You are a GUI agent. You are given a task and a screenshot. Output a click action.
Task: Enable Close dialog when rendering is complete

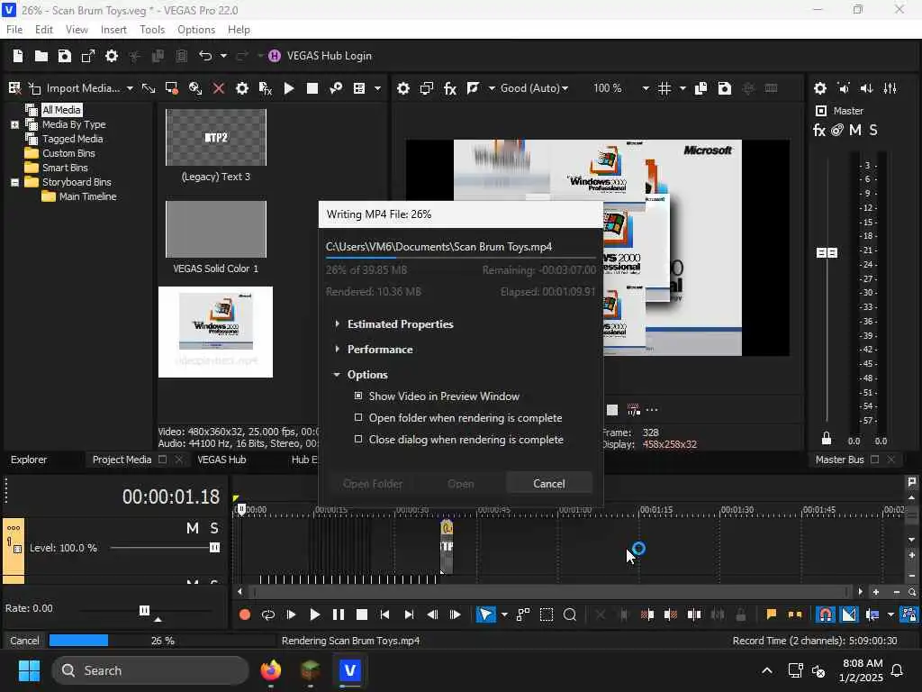click(x=358, y=440)
